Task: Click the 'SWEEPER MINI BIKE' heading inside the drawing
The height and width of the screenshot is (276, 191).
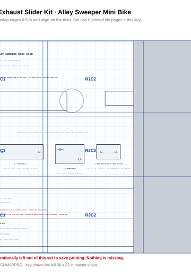Action: [x=16, y=54]
